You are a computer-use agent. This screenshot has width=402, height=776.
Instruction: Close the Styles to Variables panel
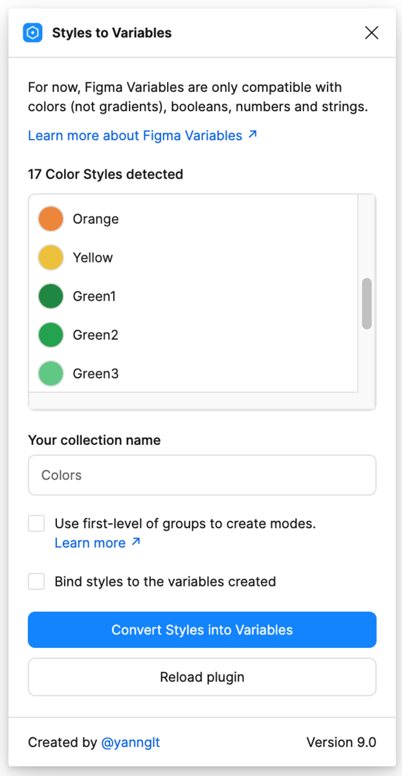pyautogui.click(x=372, y=33)
